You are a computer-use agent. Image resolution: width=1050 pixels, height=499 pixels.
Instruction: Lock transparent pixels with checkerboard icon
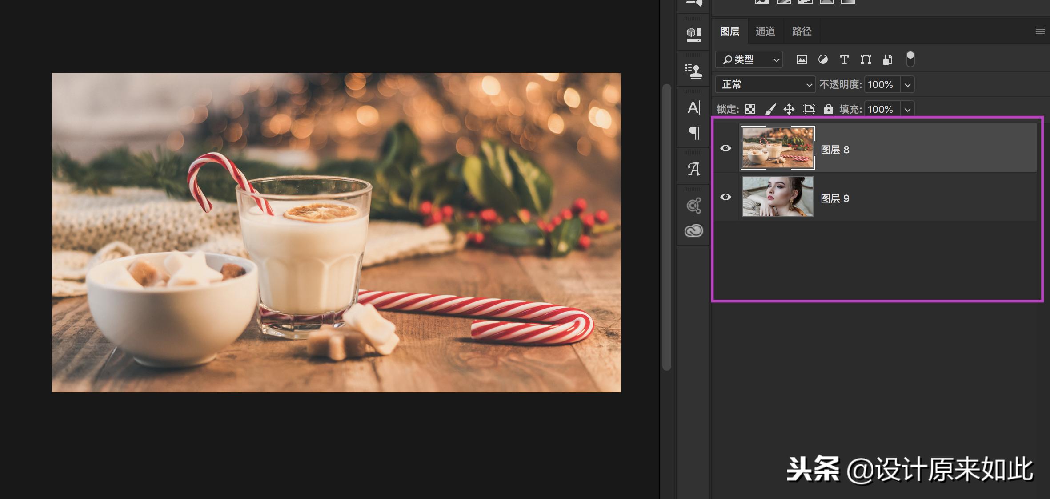click(750, 109)
